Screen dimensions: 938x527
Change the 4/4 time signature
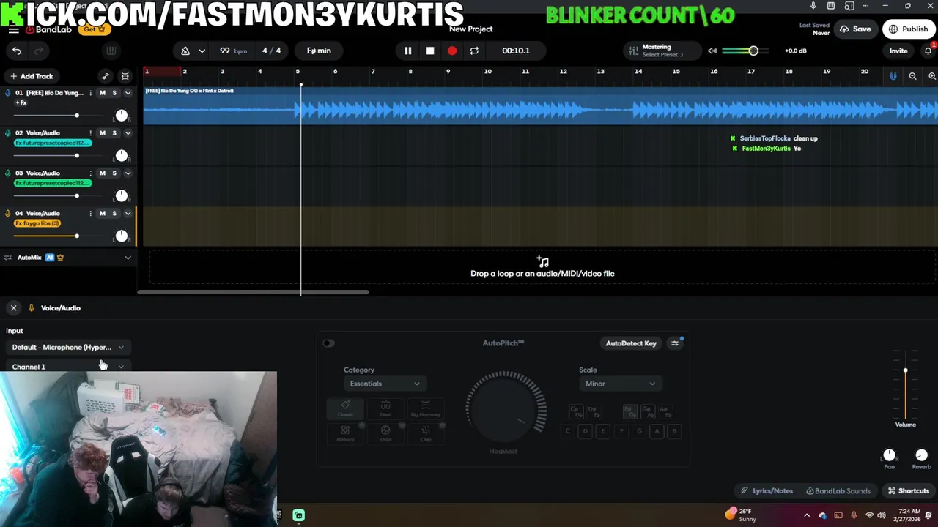271,51
